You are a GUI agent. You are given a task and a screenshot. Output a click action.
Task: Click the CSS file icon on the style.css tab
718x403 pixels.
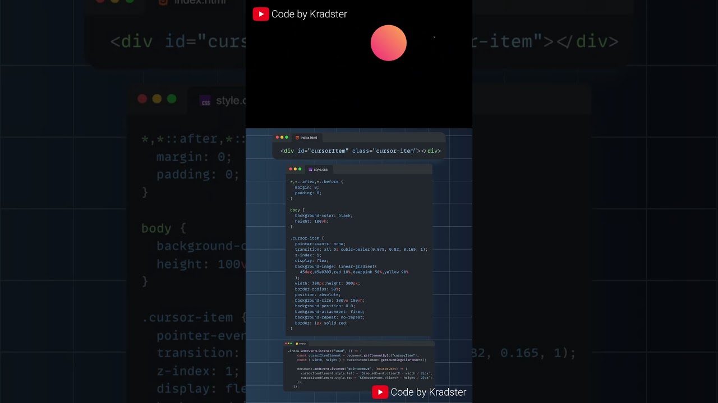click(311, 170)
